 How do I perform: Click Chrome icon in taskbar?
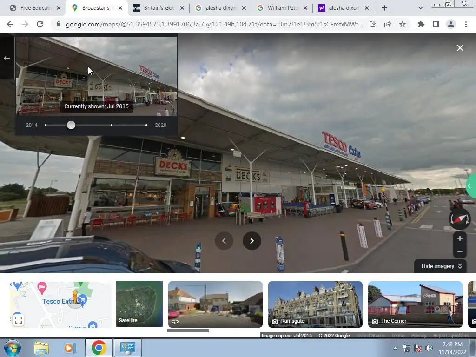coord(99,348)
